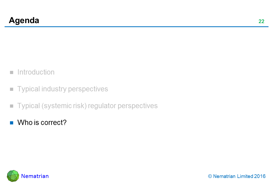
Task: Click bullet marker next to Typical industry perspectives
Action: [x=12, y=89]
